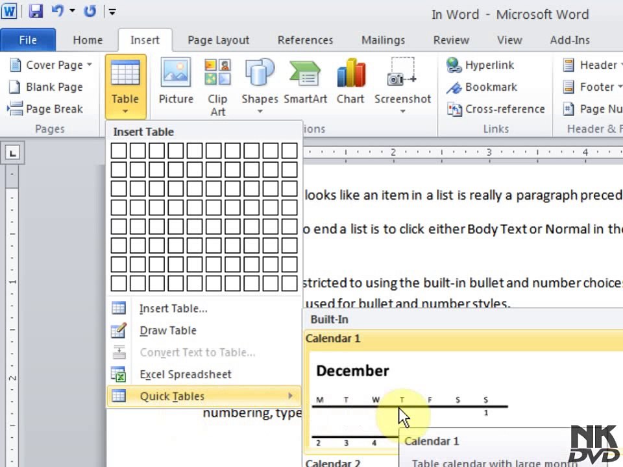
Task: Insert a Chart
Action: tap(350, 82)
